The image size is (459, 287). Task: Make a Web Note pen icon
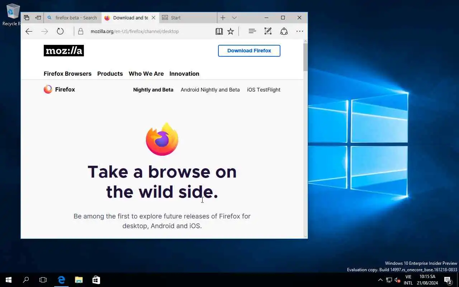[x=268, y=31]
